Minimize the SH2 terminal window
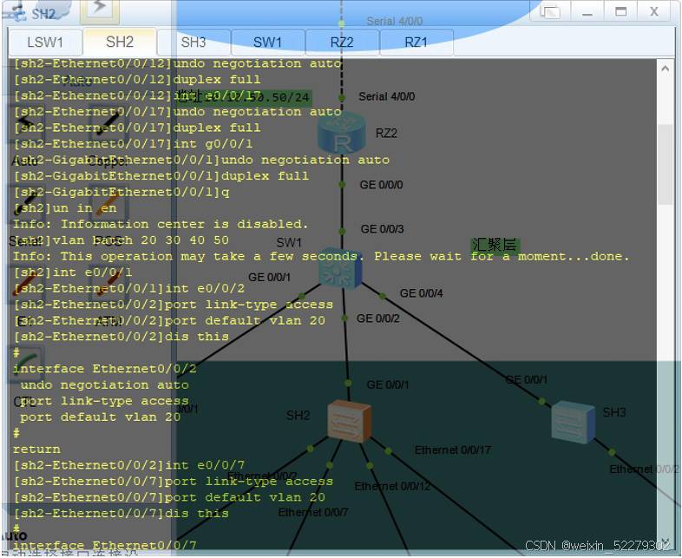The width and height of the screenshot is (682, 558). [x=587, y=12]
